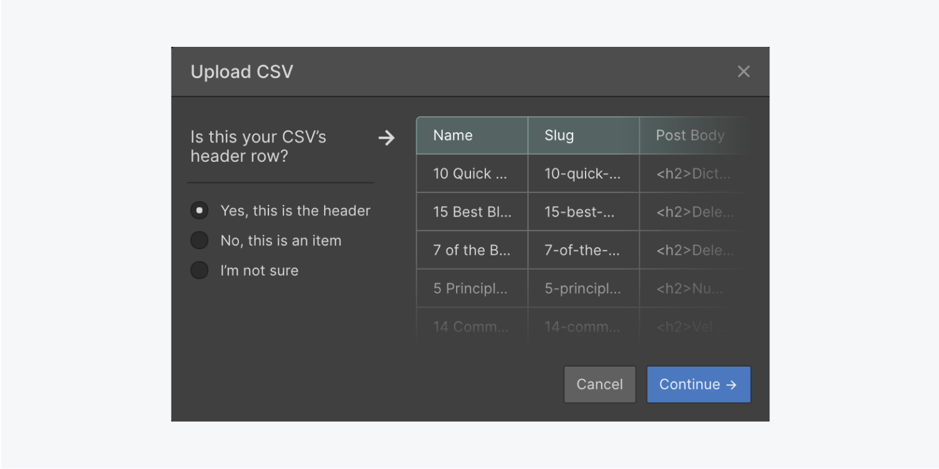Image resolution: width=939 pixels, height=469 pixels.
Task: Click the Post Body column header
Action: (689, 135)
